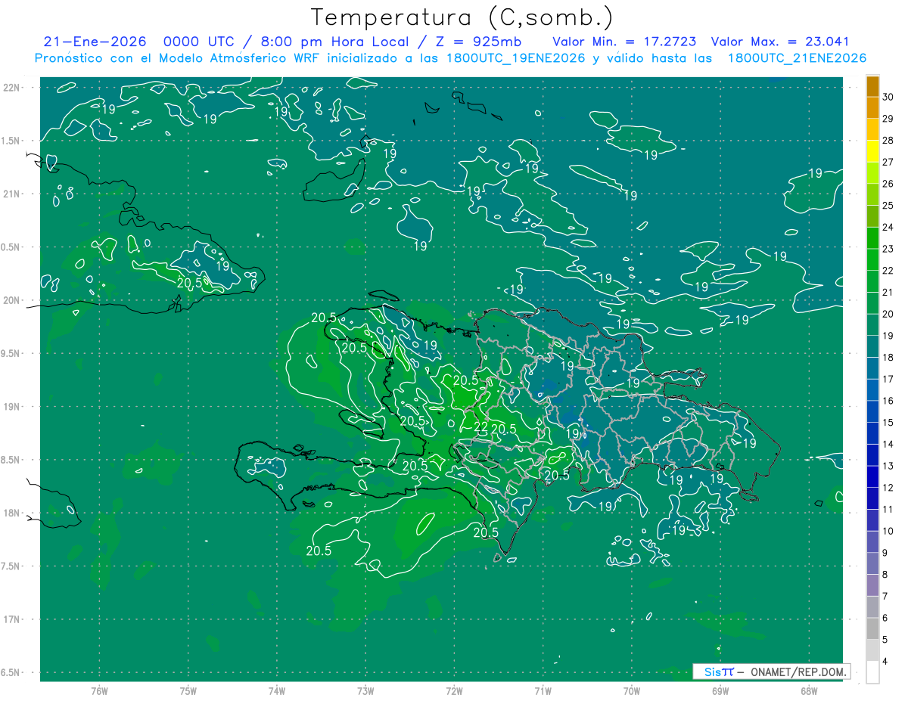Pick the gray swatch between 5 and 6

(872, 629)
